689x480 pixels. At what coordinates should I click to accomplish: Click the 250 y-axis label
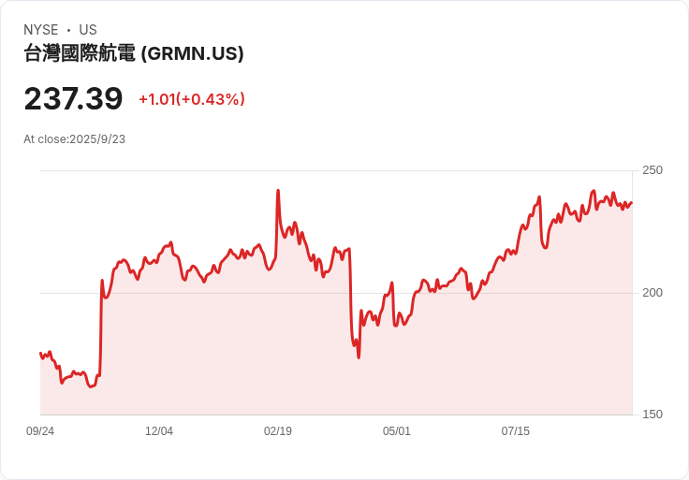coord(652,170)
